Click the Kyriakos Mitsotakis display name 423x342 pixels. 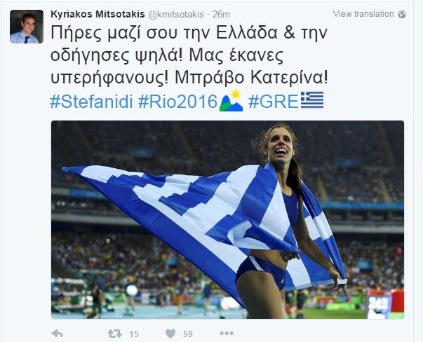click(98, 14)
